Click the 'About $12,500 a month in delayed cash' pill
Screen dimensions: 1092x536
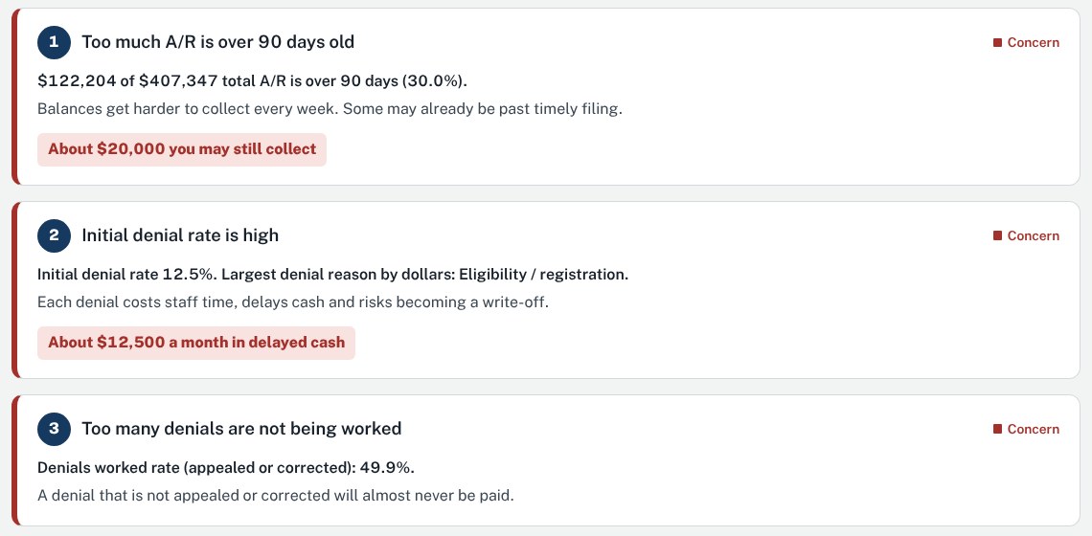(x=196, y=343)
